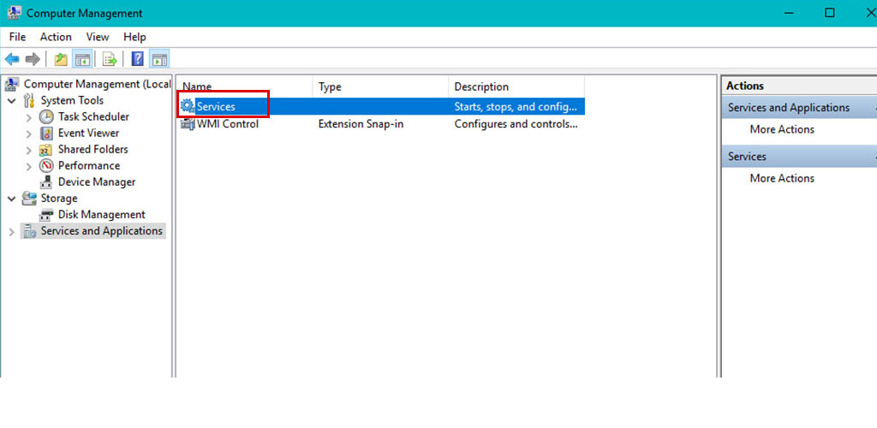The height and width of the screenshot is (428, 877).
Task: Collapse the Storage node
Action: click(x=12, y=199)
